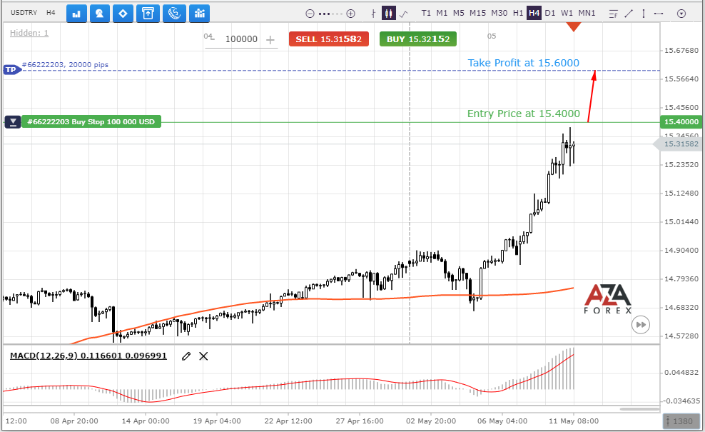
Task: Click the H4 label beside USDTRY
Action: [x=51, y=13]
